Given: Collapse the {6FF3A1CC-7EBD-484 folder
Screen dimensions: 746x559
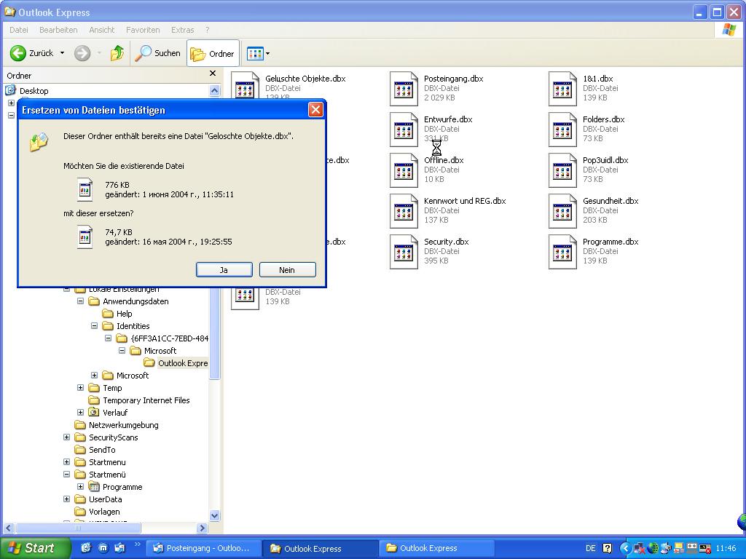Looking at the screenshot, I should pyautogui.click(x=108, y=338).
